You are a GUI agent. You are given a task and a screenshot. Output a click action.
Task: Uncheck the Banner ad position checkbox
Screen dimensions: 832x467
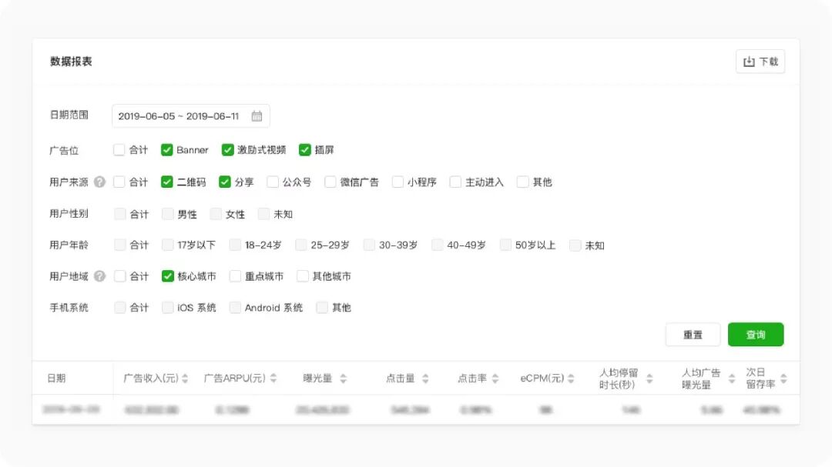[167, 150]
